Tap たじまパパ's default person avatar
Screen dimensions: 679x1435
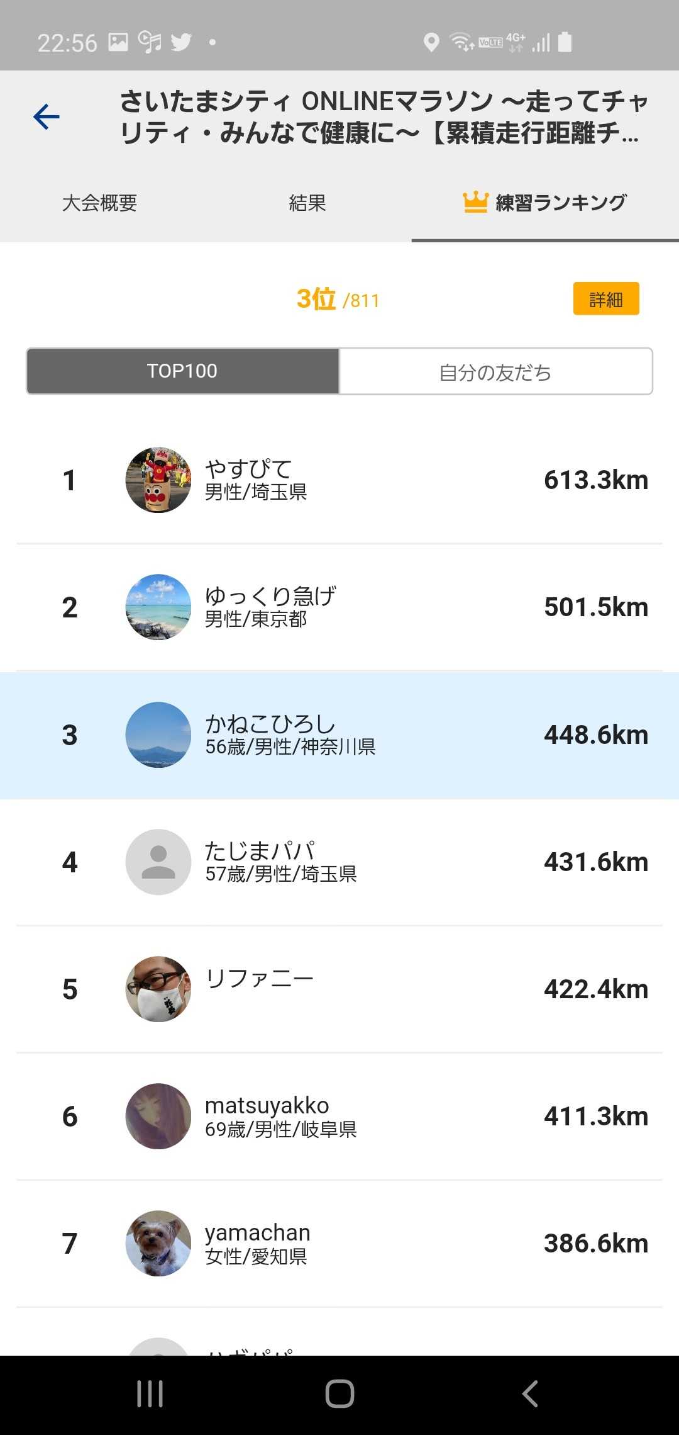point(158,862)
